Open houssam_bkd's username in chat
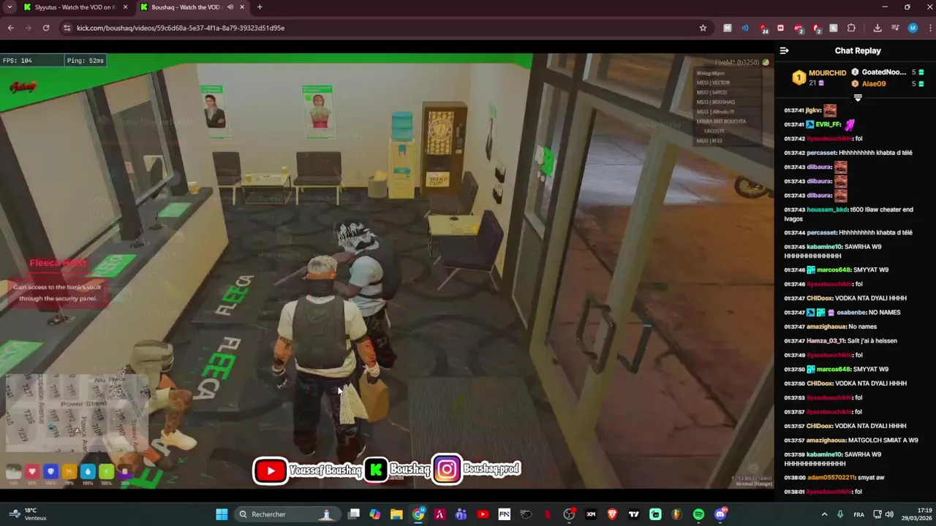 point(828,210)
